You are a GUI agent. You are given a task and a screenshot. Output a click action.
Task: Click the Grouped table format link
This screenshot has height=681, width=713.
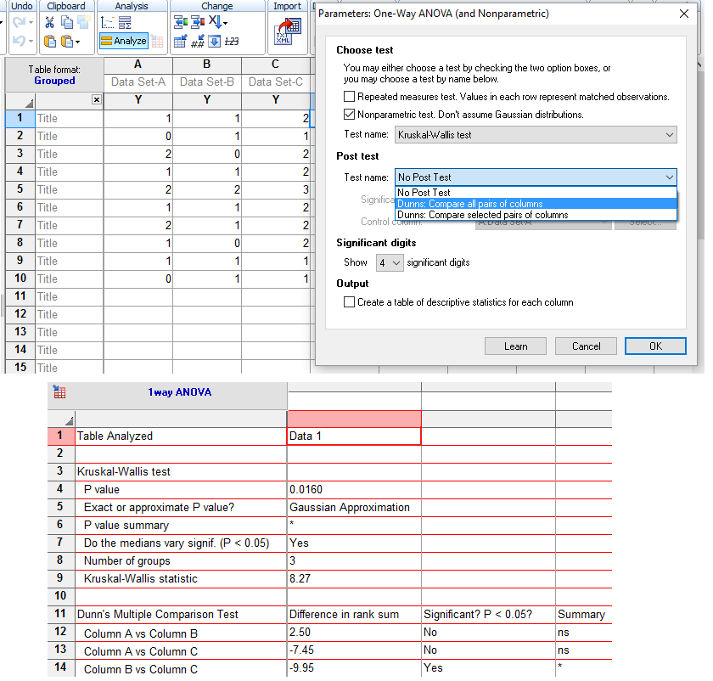coord(54,81)
